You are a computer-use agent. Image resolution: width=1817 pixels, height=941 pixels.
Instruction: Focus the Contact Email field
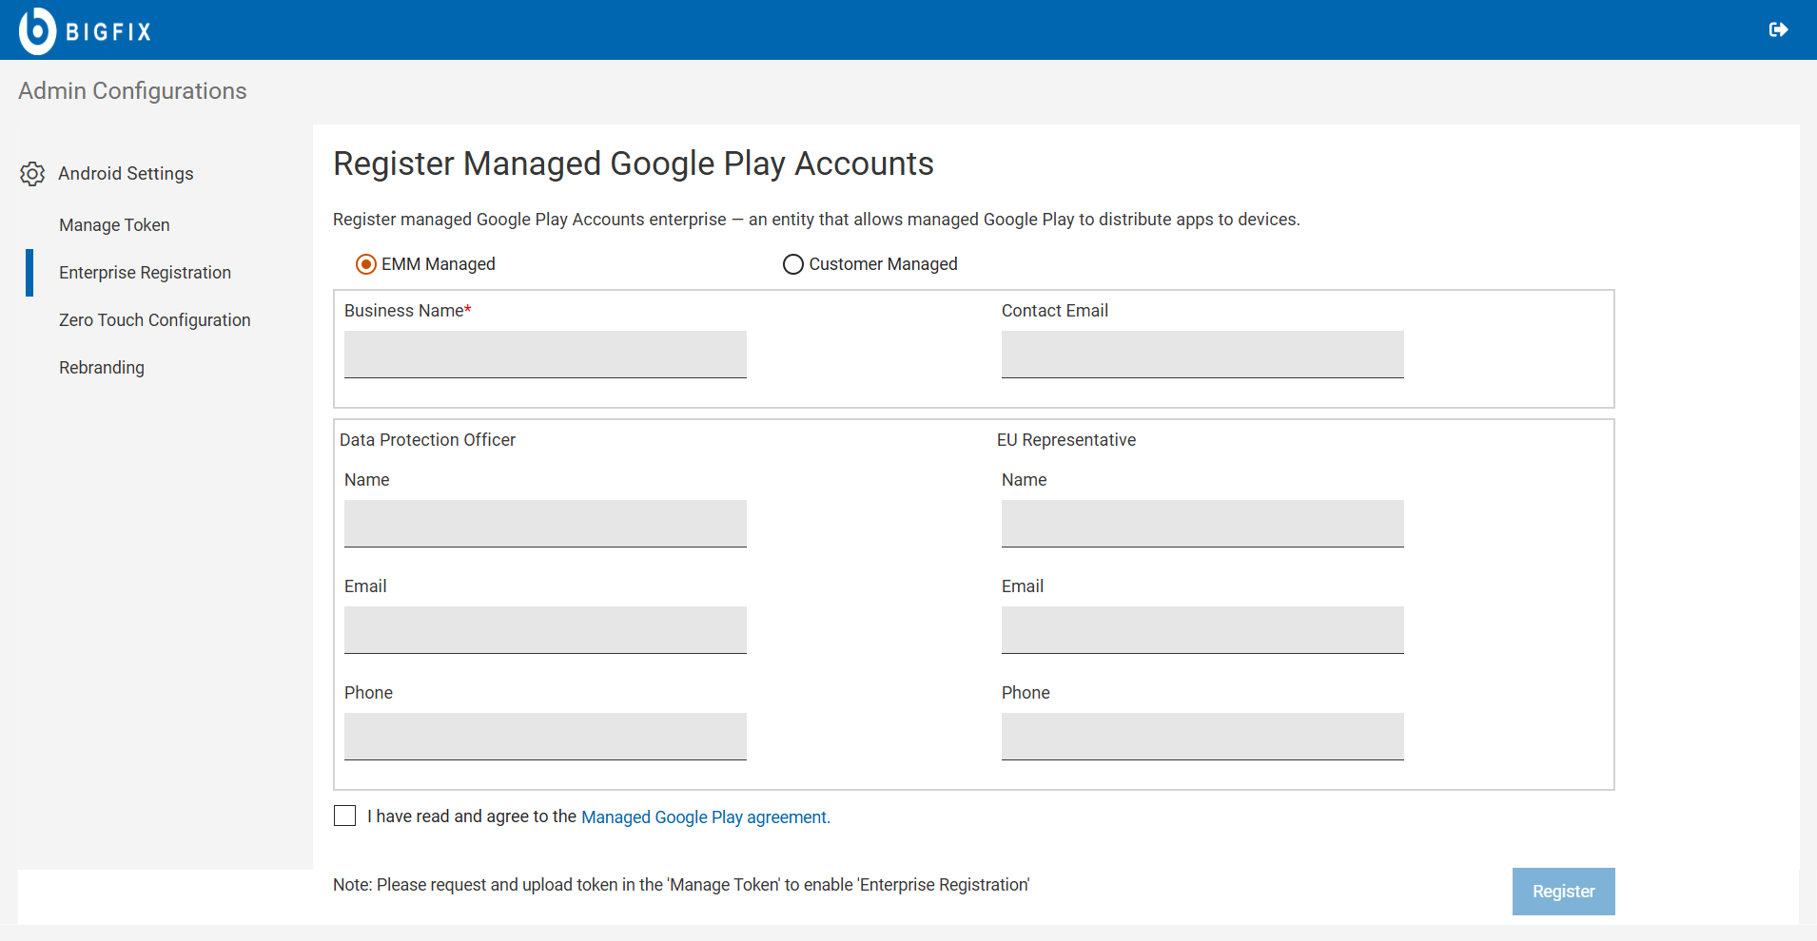1202,355
